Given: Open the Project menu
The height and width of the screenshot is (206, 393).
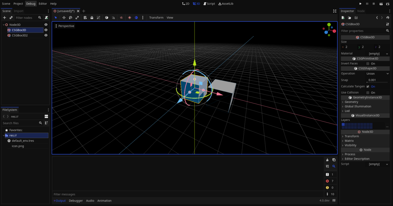Looking at the screenshot, I should pyautogui.click(x=18, y=3).
